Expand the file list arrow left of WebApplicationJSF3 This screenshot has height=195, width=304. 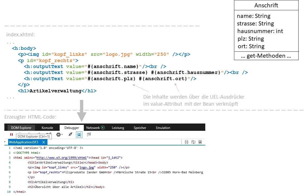coord(5,142)
